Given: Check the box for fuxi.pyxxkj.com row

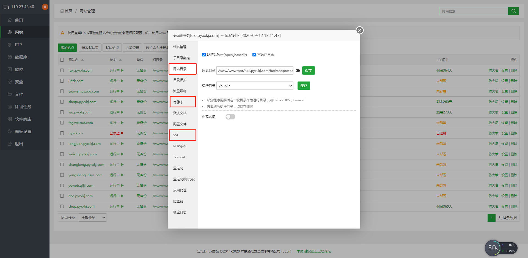Looking at the screenshot, I should coord(62,70).
